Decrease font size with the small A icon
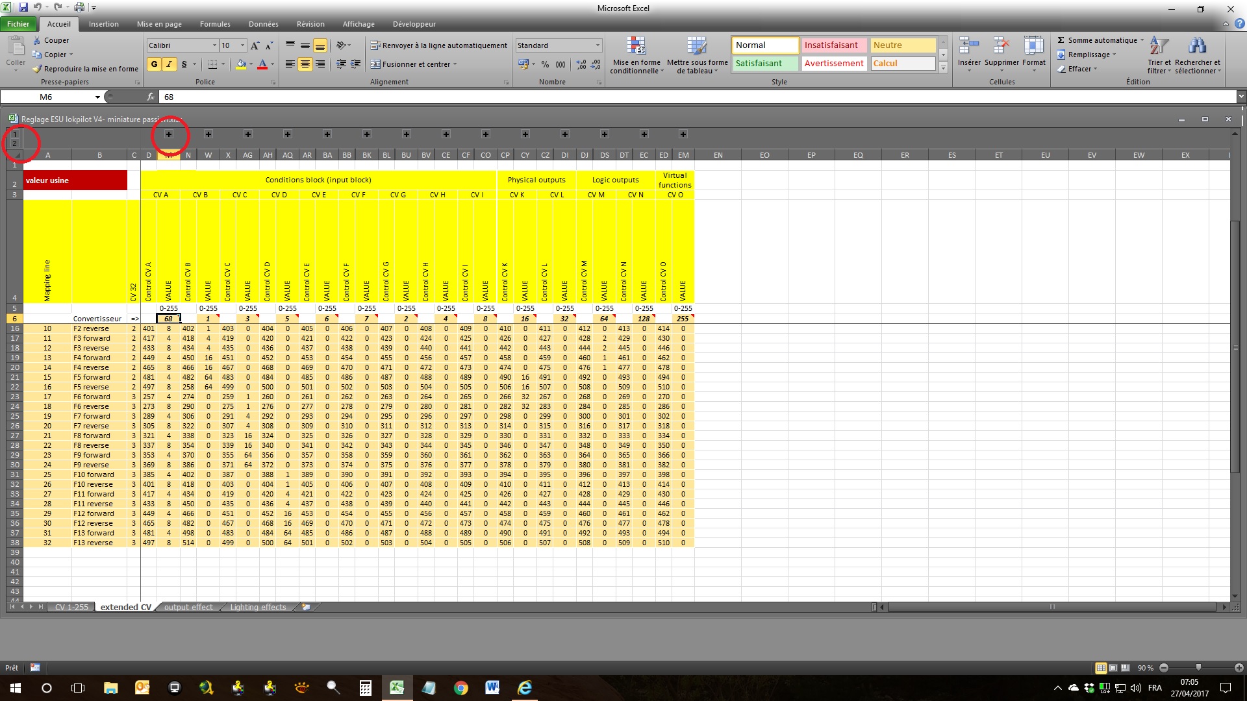This screenshot has height=701, width=1247. tap(269, 45)
